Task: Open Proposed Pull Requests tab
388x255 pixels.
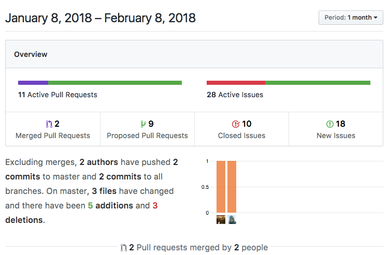Action: (x=147, y=129)
